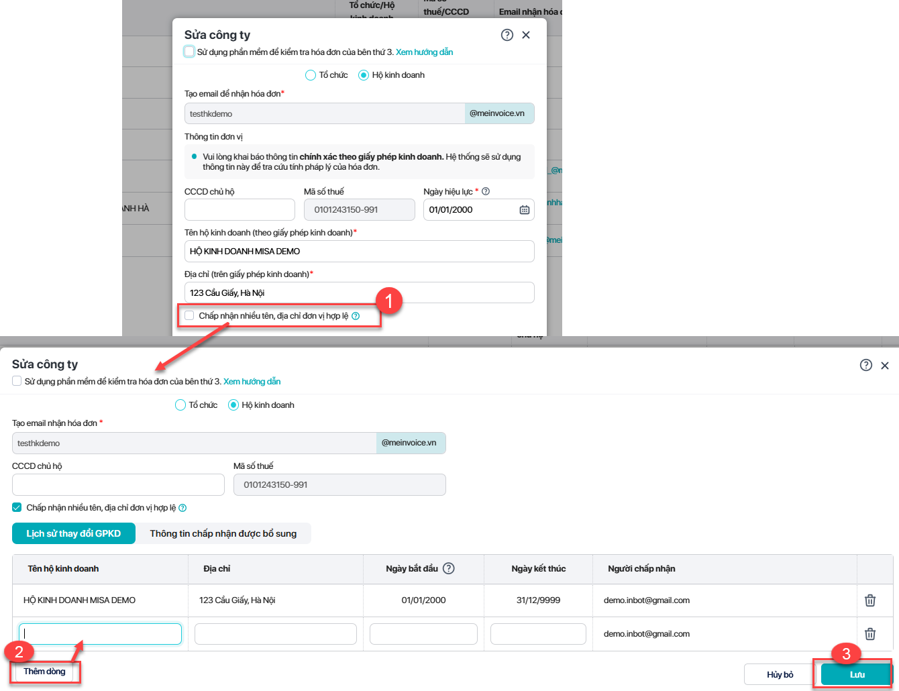This screenshot has width=899, height=691.
Task: Click empty Địa chỉ field in new row
Action: [275, 634]
